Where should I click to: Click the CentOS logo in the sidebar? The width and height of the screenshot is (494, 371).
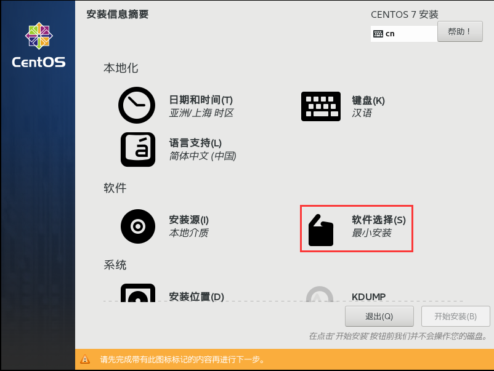point(39,45)
